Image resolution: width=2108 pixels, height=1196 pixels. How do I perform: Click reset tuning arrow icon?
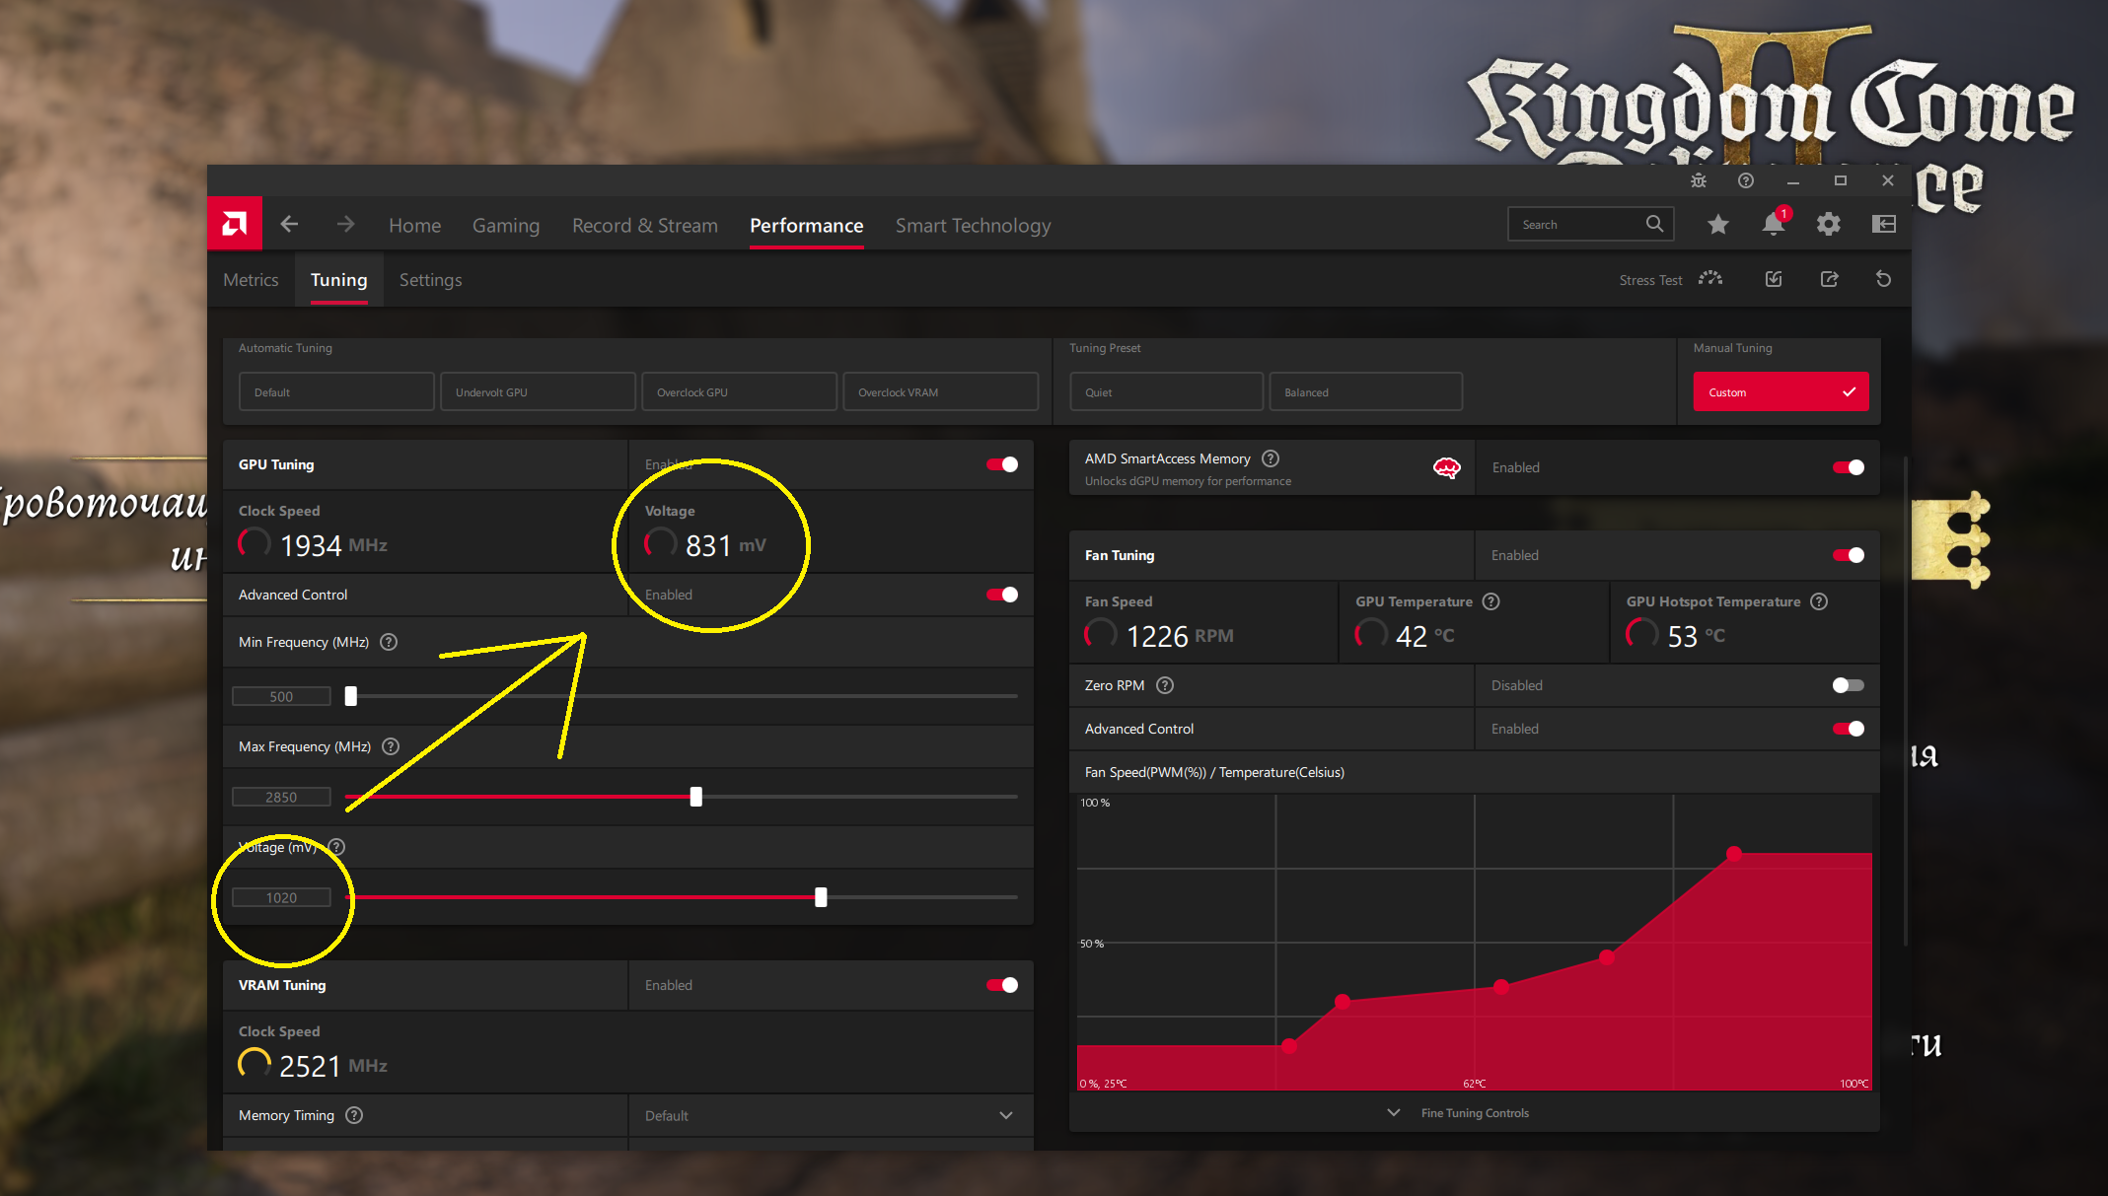(1883, 280)
